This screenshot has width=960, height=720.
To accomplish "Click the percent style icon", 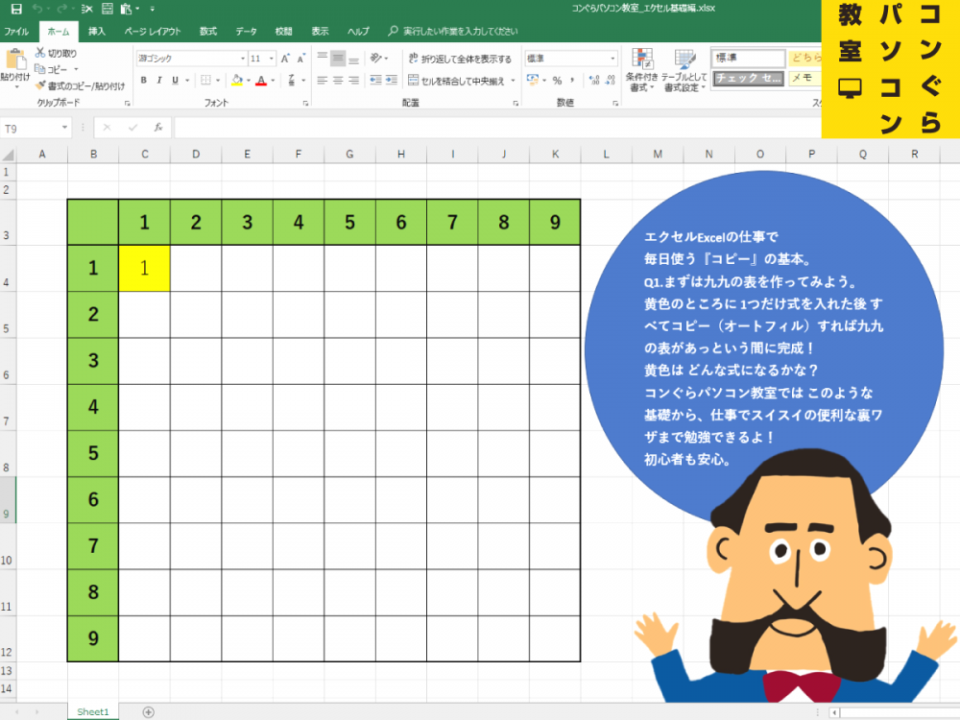I will [x=557, y=81].
